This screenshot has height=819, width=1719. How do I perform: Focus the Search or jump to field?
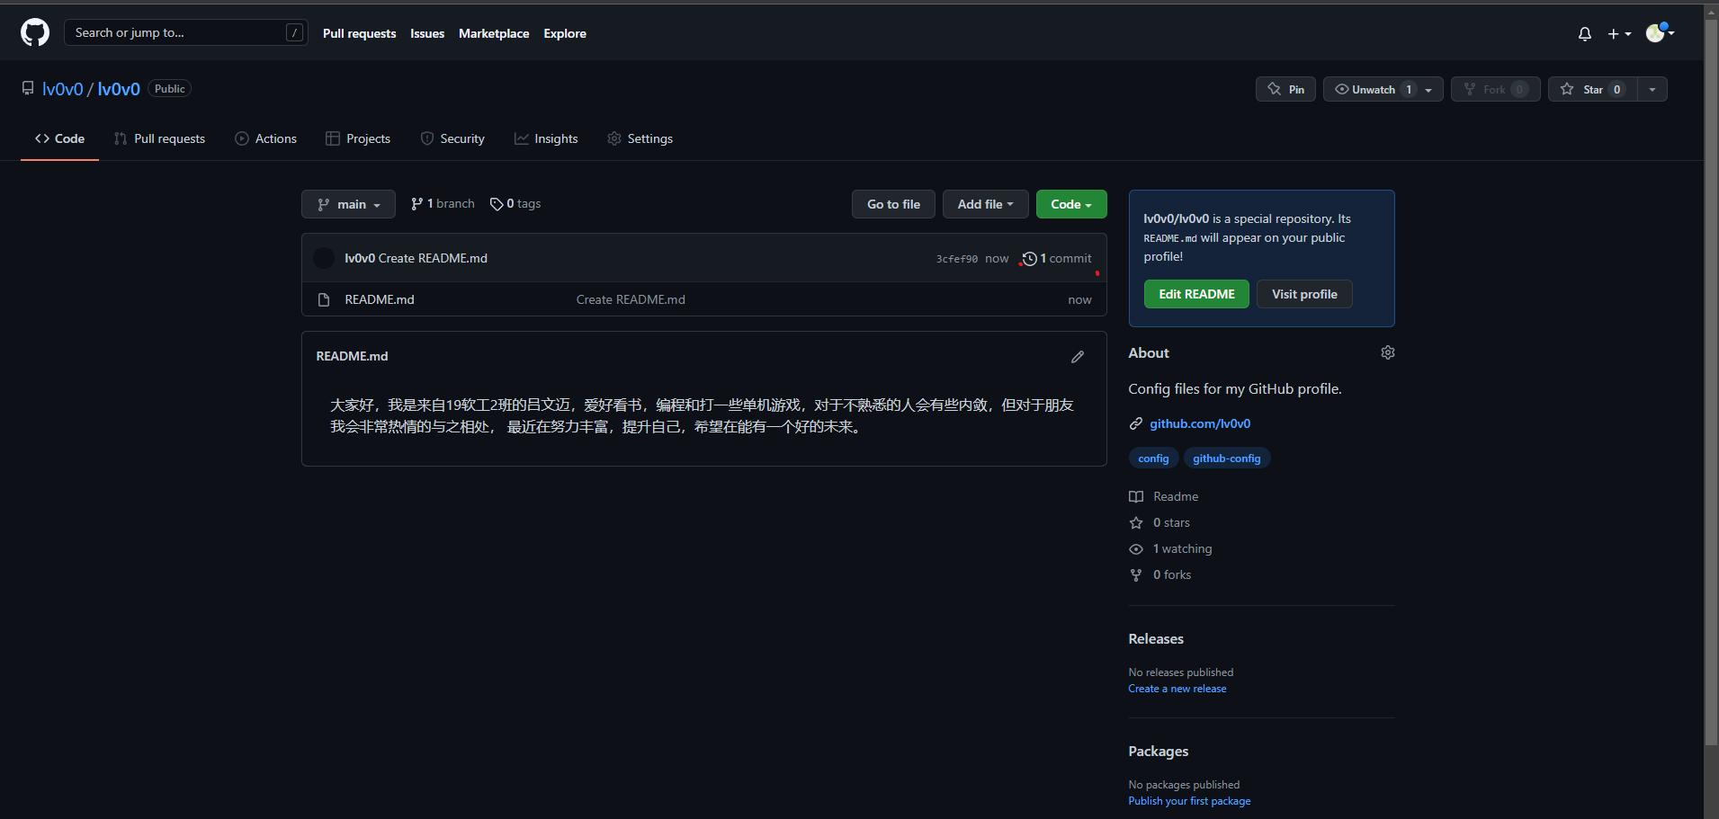(x=186, y=32)
